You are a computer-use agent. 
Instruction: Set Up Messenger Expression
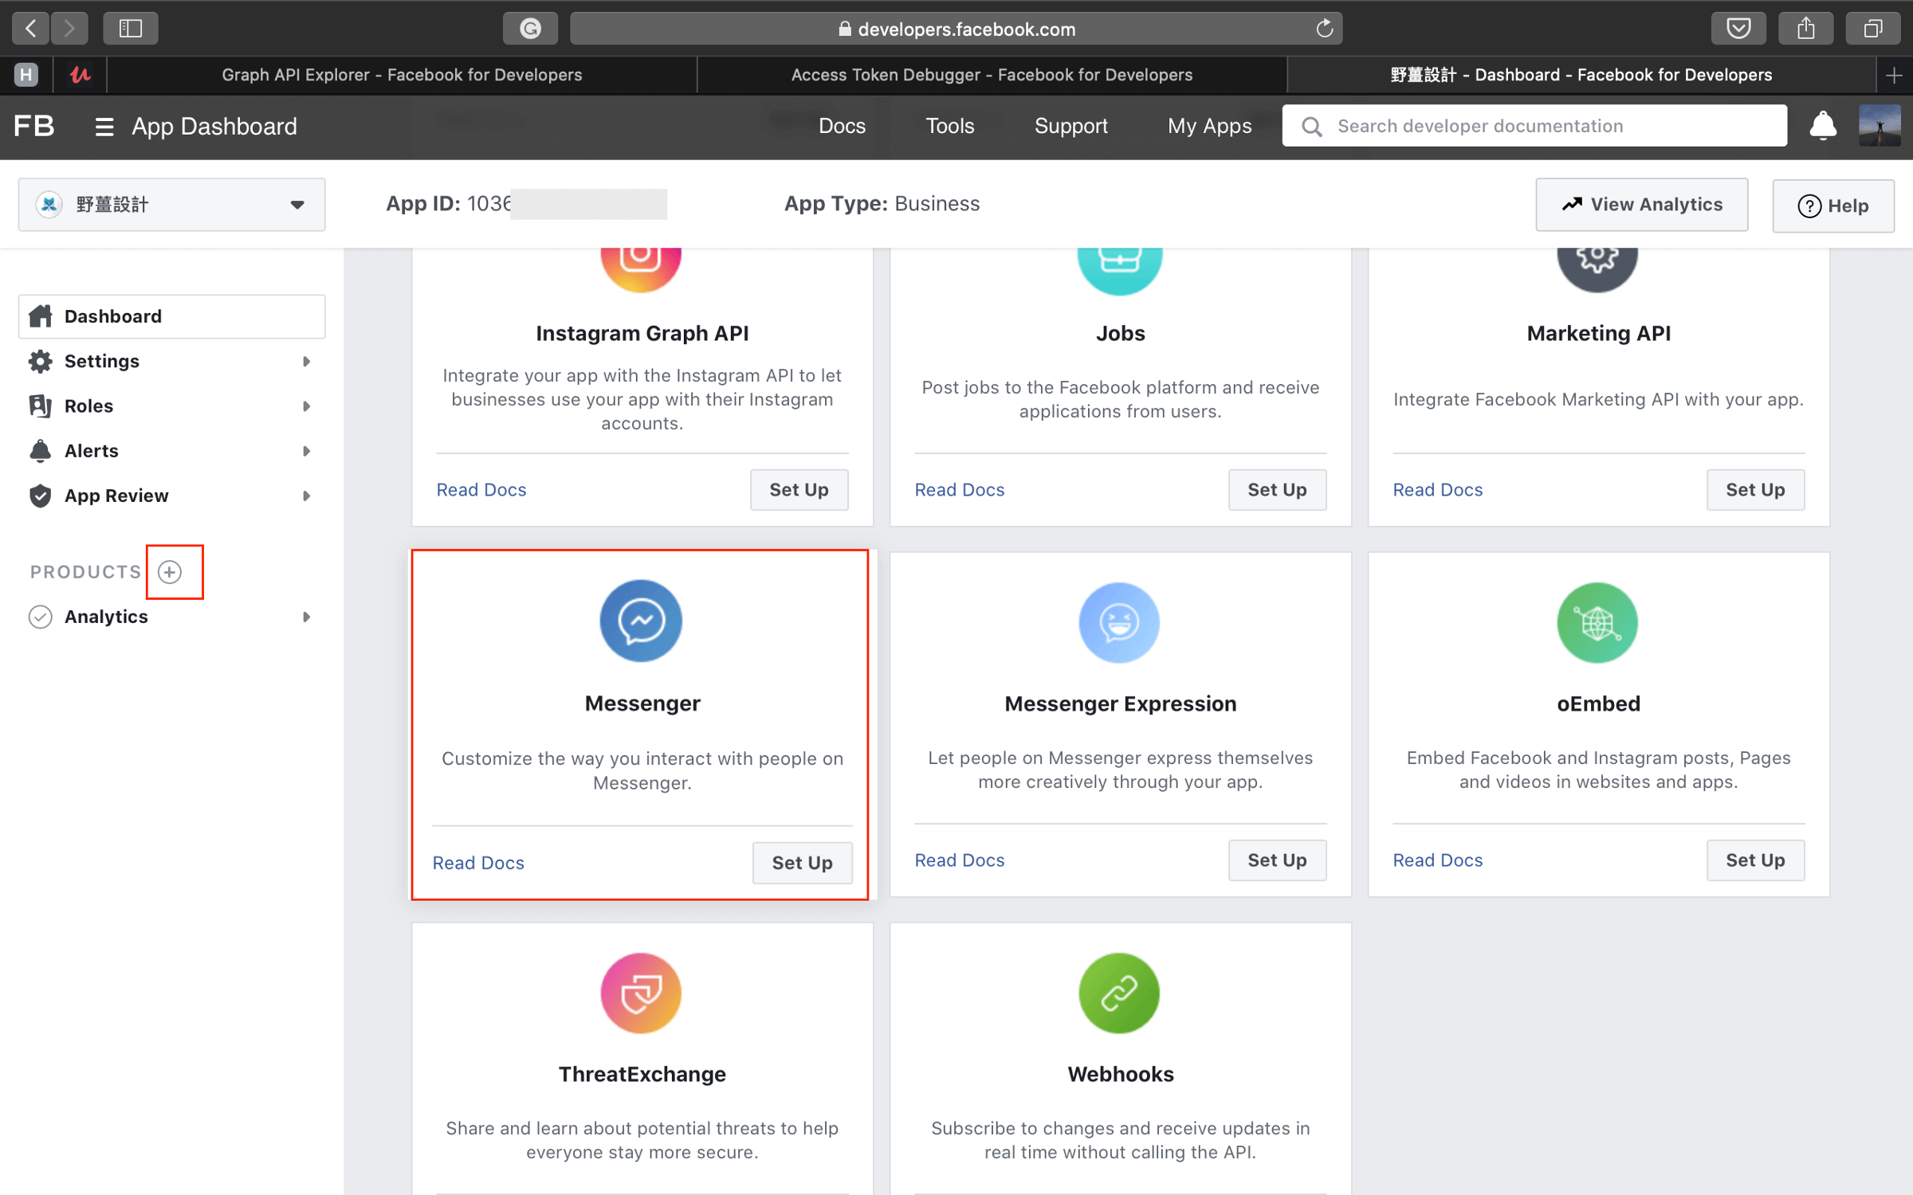tap(1277, 860)
